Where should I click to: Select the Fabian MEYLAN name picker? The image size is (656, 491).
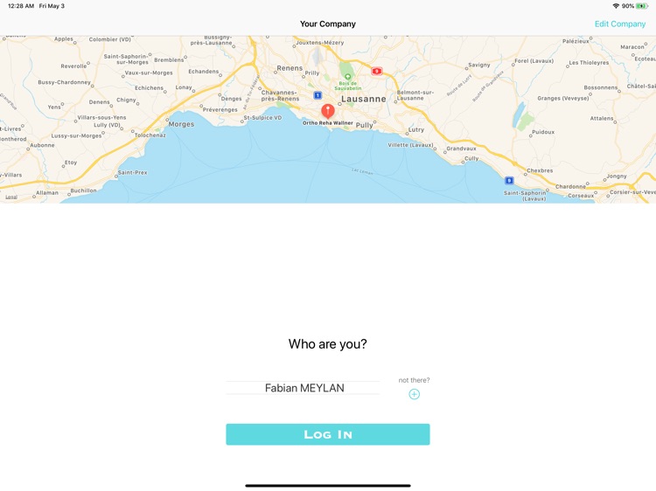point(303,388)
